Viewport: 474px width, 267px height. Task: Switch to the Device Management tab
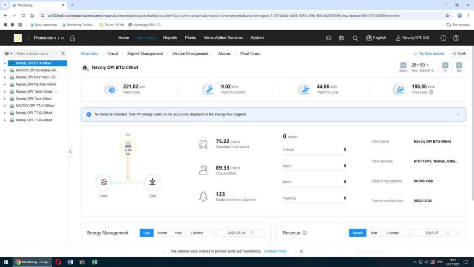[190, 54]
